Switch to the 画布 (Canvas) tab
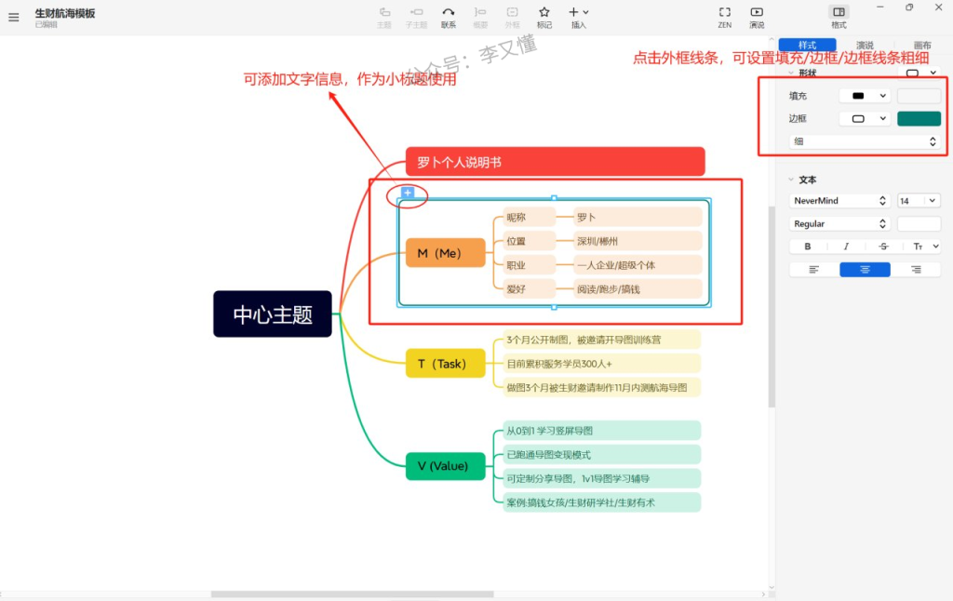Screen dimensions: 953x601 point(922,45)
